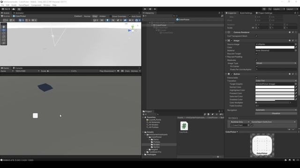Toggle Scene lighting bulb icon
Image resolution: width=300 pixels, height=168 pixels.
107,20
